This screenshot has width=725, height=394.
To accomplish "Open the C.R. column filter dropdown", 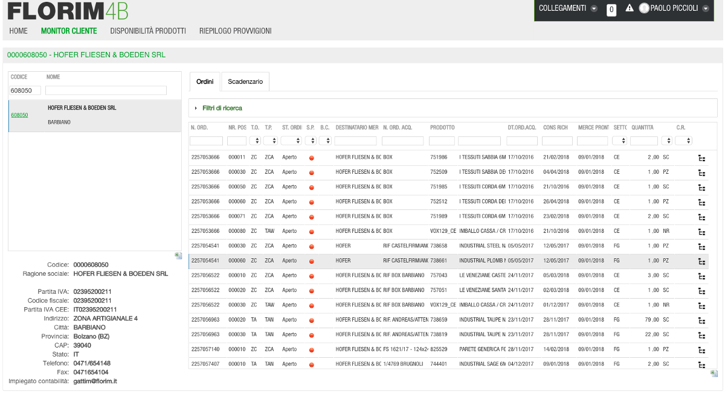I will [683, 141].
